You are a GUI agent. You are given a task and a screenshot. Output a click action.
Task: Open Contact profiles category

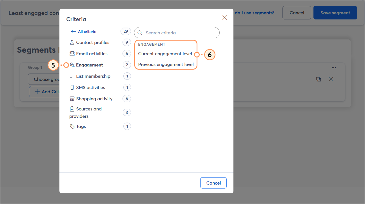tap(93, 42)
